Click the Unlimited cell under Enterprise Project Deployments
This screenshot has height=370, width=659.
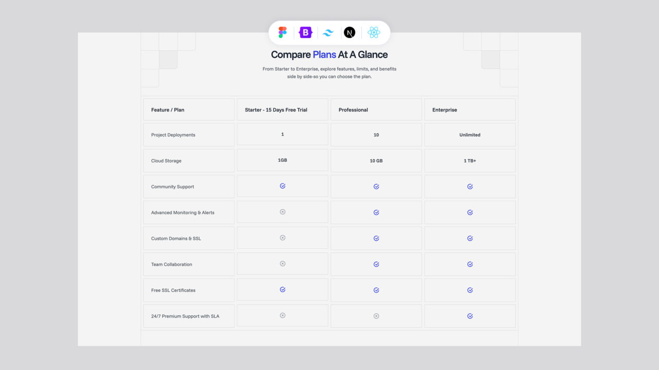(x=470, y=135)
